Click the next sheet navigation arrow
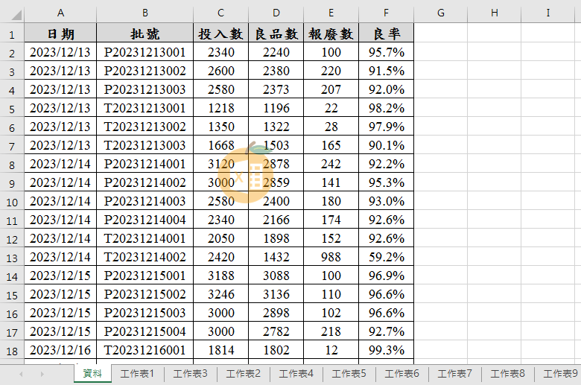The width and height of the screenshot is (581, 385). coord(42,374)
